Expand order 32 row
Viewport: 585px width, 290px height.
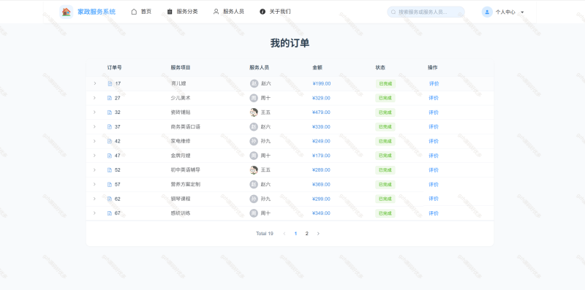94,112
